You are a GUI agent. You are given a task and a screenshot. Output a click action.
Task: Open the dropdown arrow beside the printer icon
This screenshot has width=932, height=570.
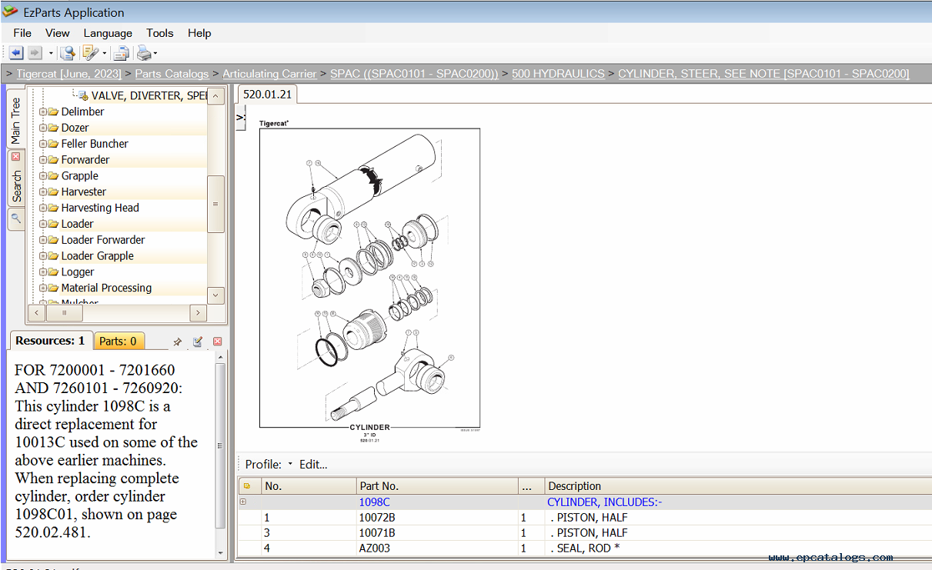point(155,54)
